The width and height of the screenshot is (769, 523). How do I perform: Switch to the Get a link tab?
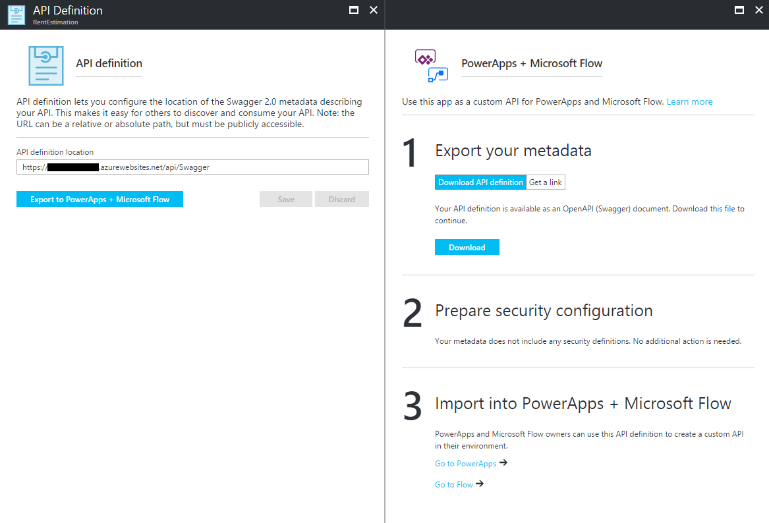click(545, 182)
